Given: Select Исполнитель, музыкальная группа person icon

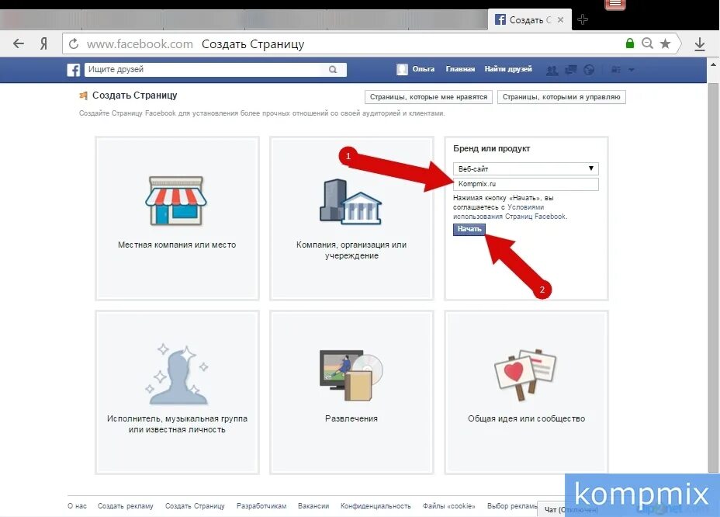Looking at the screenshot, I should click(176, 374).
